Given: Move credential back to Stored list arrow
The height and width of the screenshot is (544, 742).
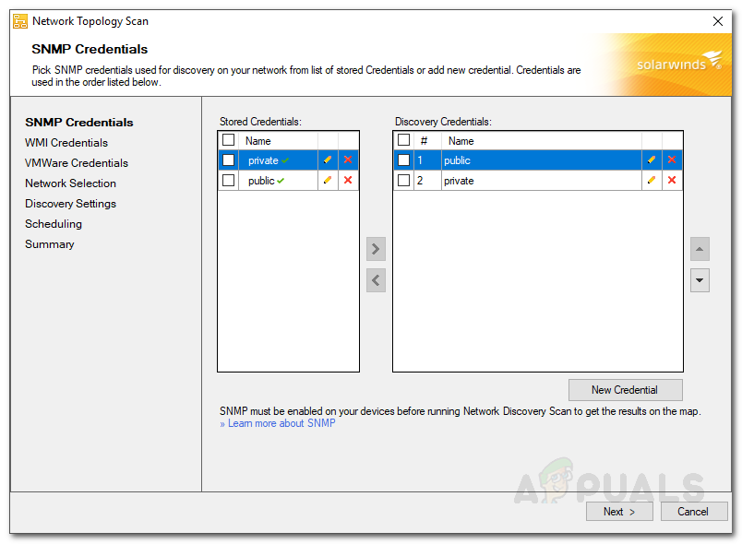Looking at the screenshot, I should click(376, 280).
